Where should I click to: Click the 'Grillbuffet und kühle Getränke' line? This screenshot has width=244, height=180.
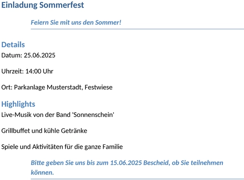point(44,131)
